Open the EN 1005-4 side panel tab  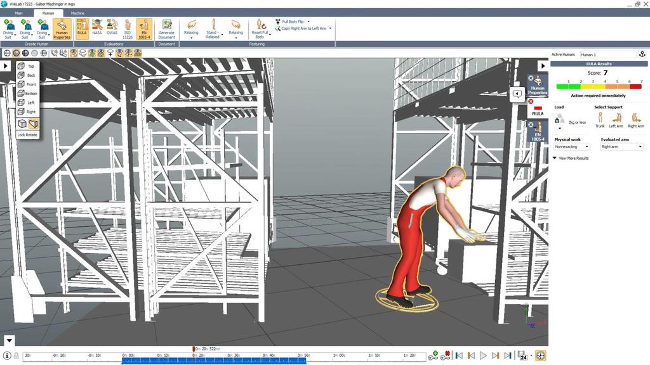coord(538,132)
